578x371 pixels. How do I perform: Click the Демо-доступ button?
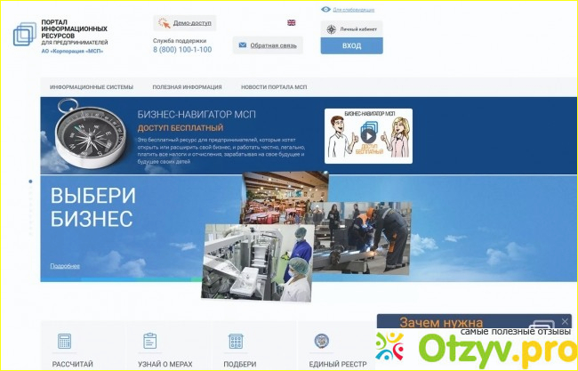(185, 24)
